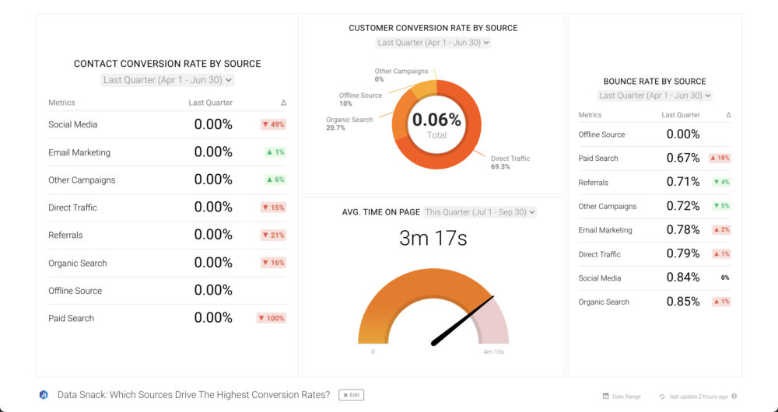Open Customer Conversion Rate date range dropdown
Image resolution: width=778 pixels, height=412 pixels.
(433, 43)
